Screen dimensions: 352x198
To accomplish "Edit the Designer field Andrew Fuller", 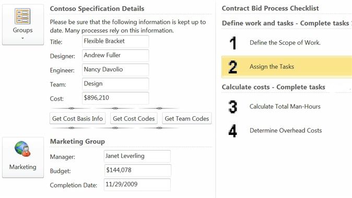I will pos(115,55).
